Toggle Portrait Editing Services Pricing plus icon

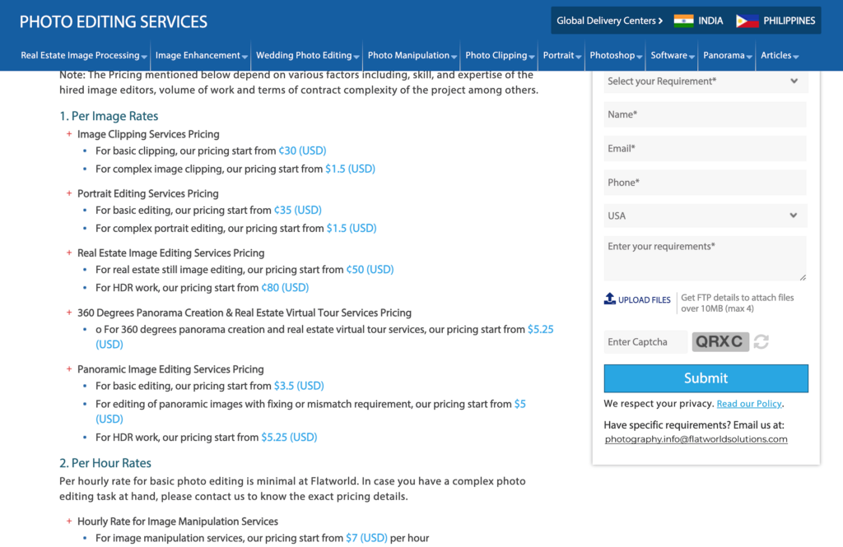click(69, 193)
